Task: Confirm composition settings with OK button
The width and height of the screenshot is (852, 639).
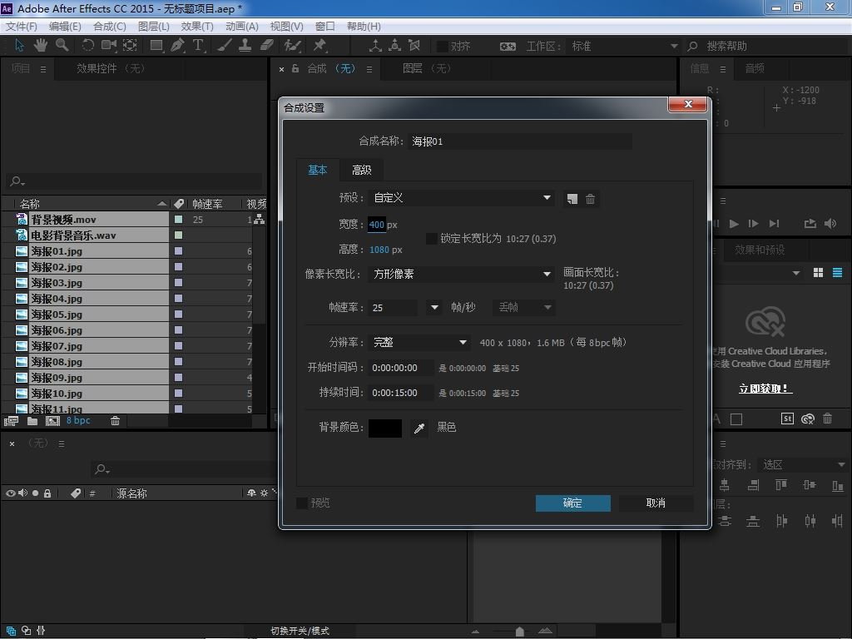Action: pos(572,503)
